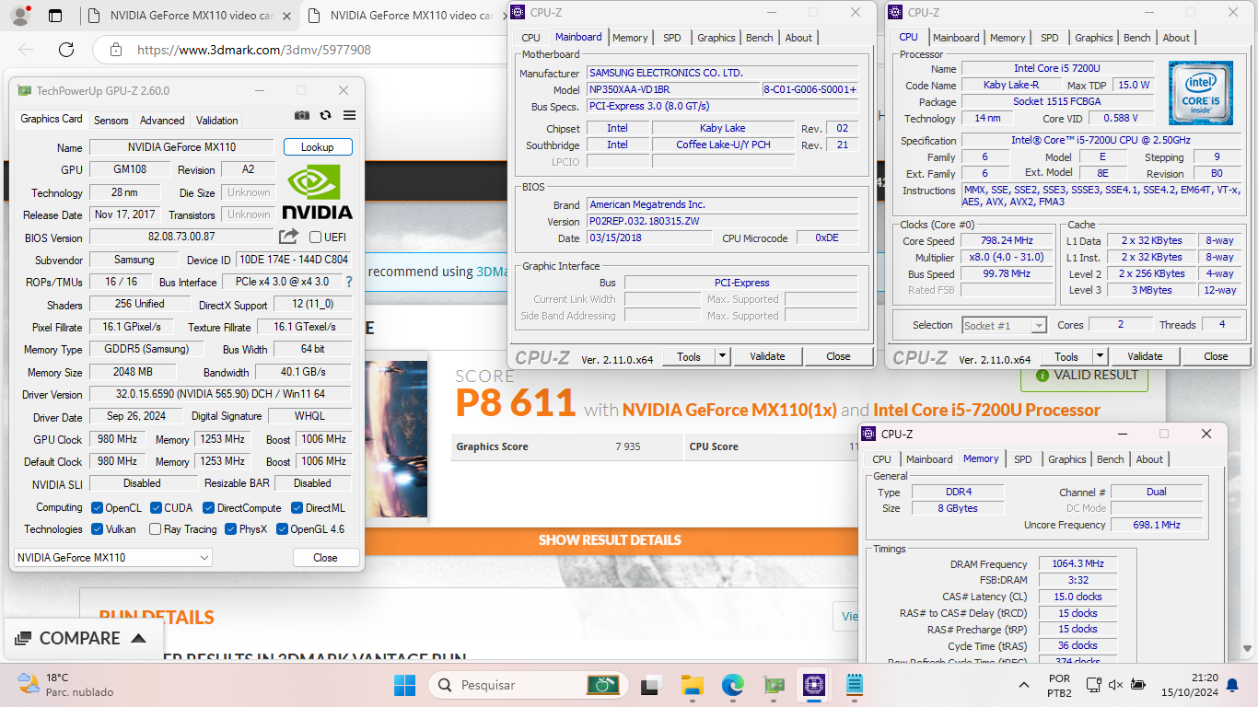Click the browser back arrow

tap(26, 50)
